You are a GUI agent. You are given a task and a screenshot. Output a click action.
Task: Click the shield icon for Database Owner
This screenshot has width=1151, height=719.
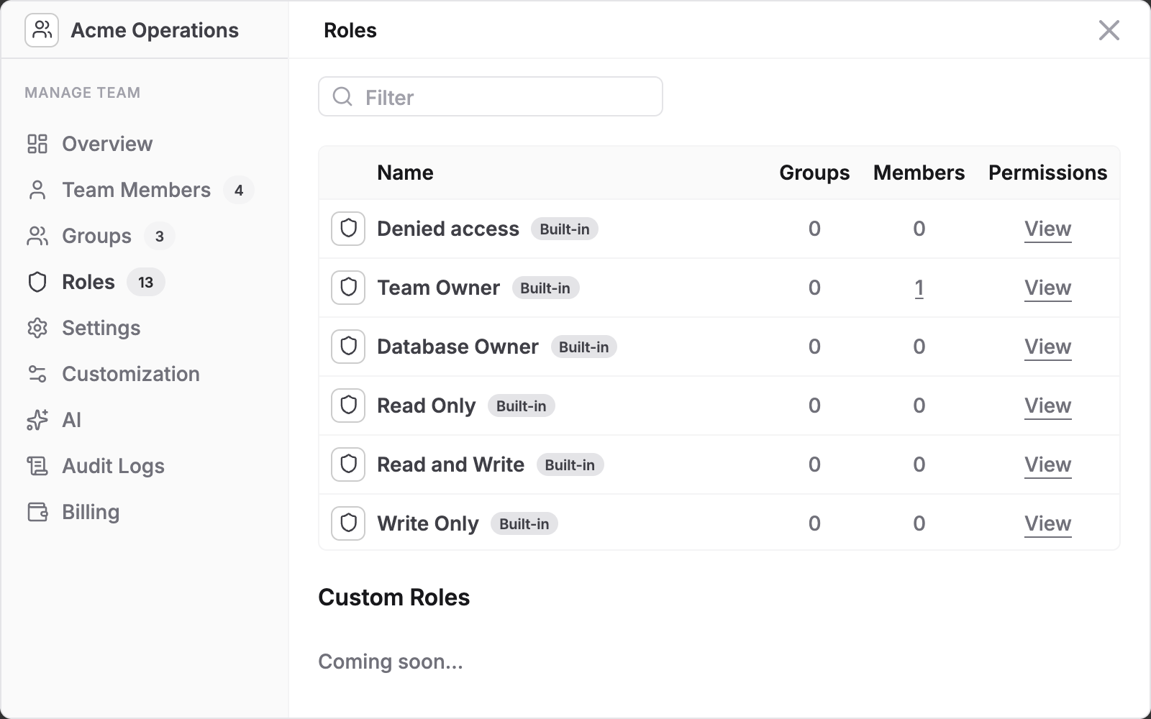348,347
